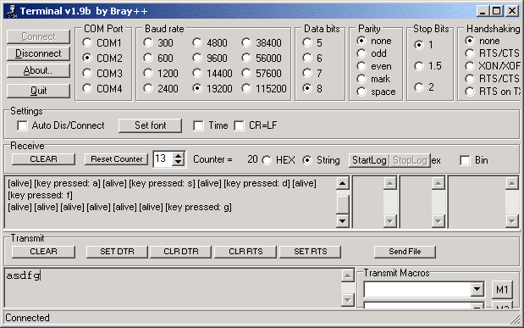Set parity to even

(374, 66)
